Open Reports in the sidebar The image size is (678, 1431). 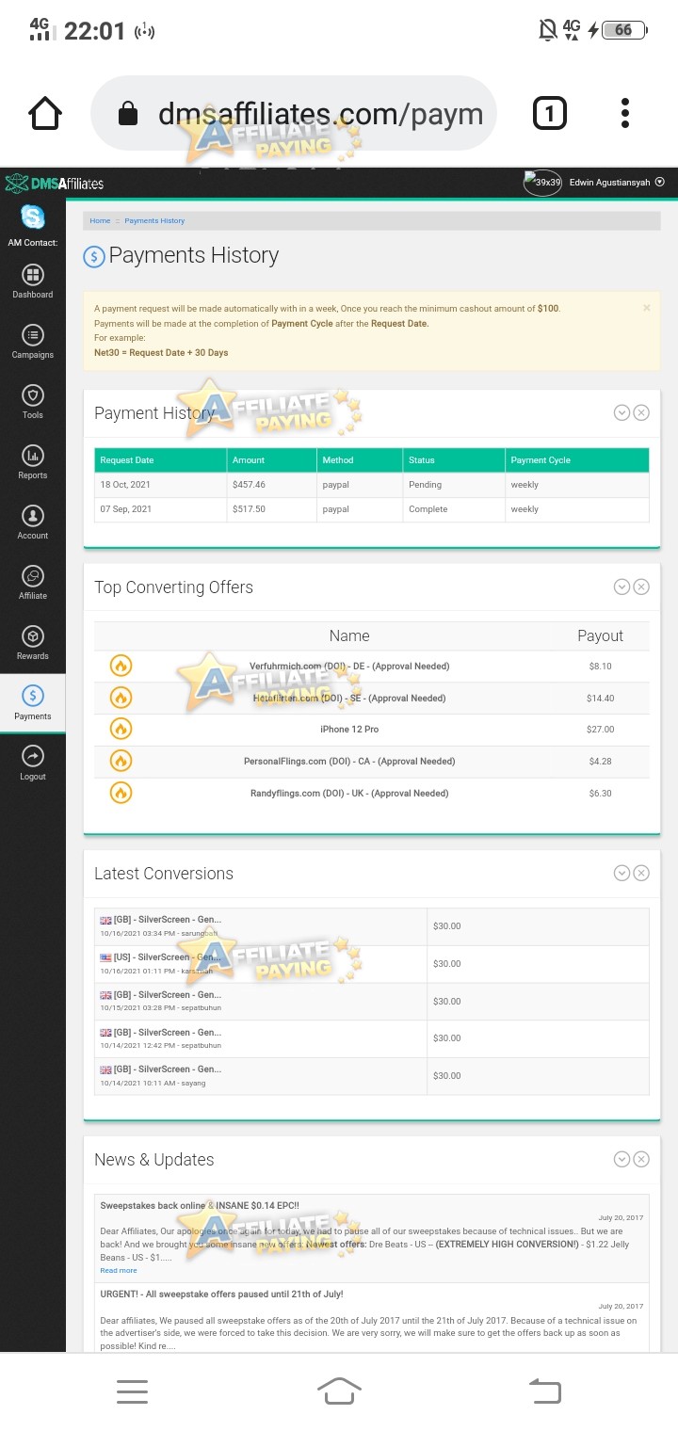(33, 461)
